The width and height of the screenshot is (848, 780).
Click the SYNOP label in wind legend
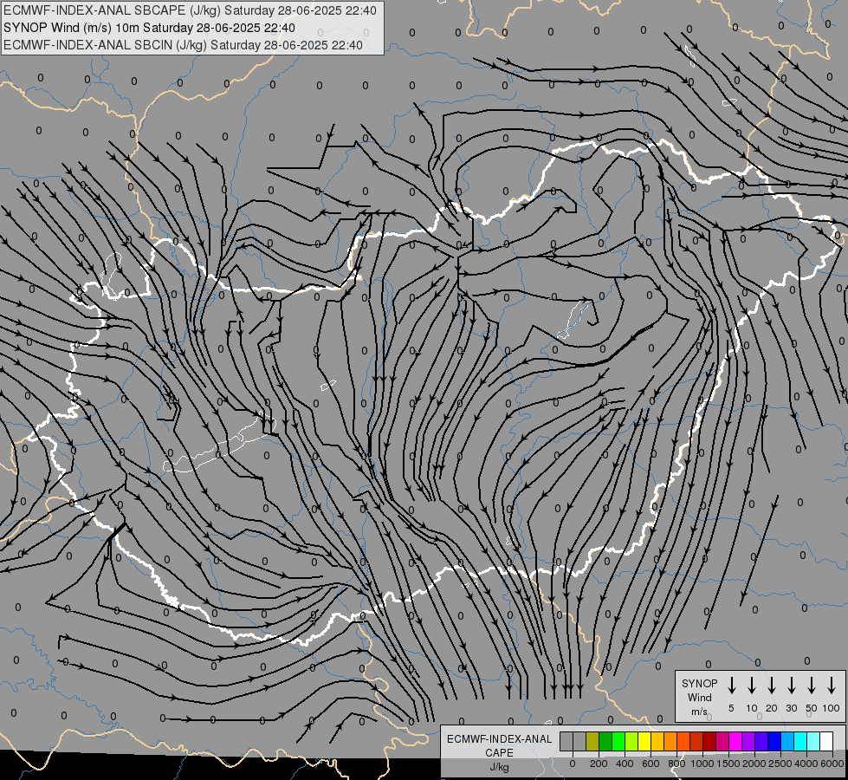(699, 683)
